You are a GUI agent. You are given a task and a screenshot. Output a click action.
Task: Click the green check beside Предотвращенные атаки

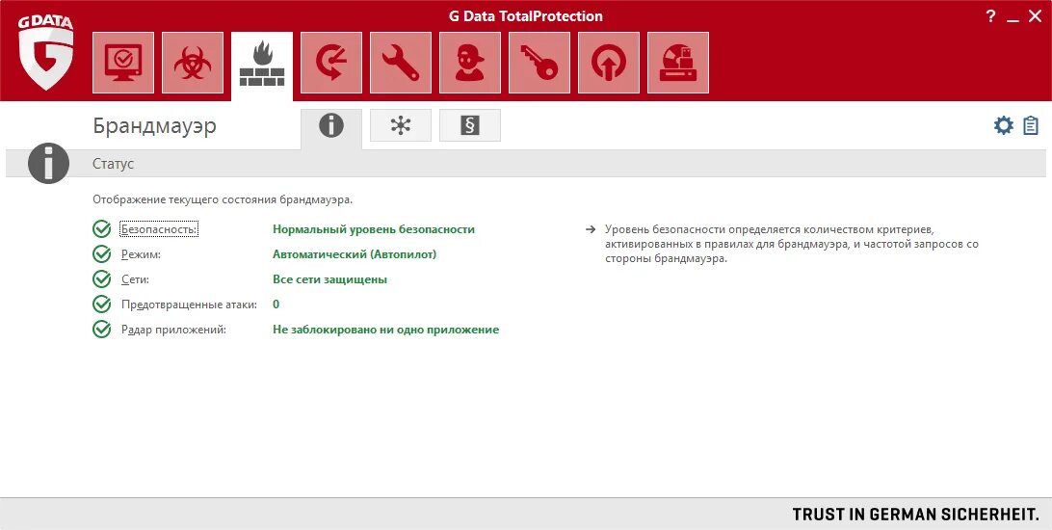pyautogui.click(x=101, y=305)
